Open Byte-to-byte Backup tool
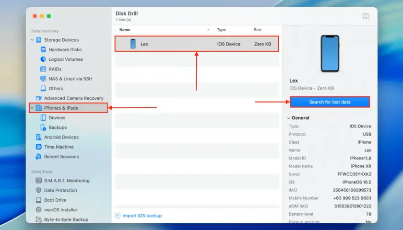The width and height of the screenshot is (403, 230). (x=66, y=219)
